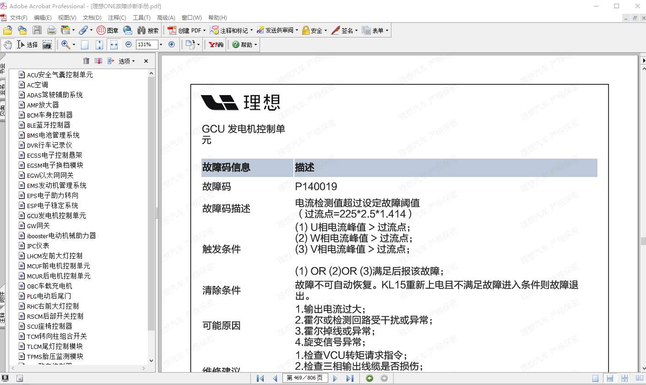Click the zoom out minus button
The image size is (646, 385).
click(129, 44)
